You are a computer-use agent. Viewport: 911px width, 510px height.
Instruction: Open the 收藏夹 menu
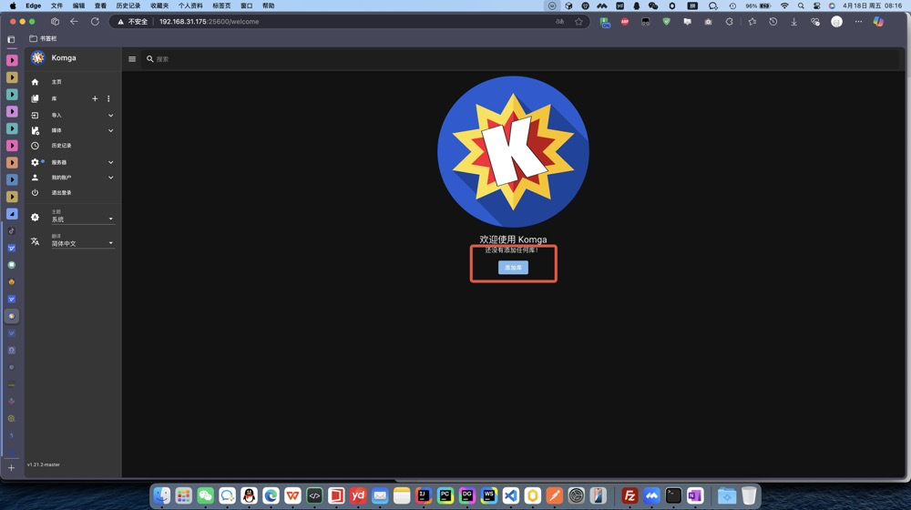tap(159, 5)
